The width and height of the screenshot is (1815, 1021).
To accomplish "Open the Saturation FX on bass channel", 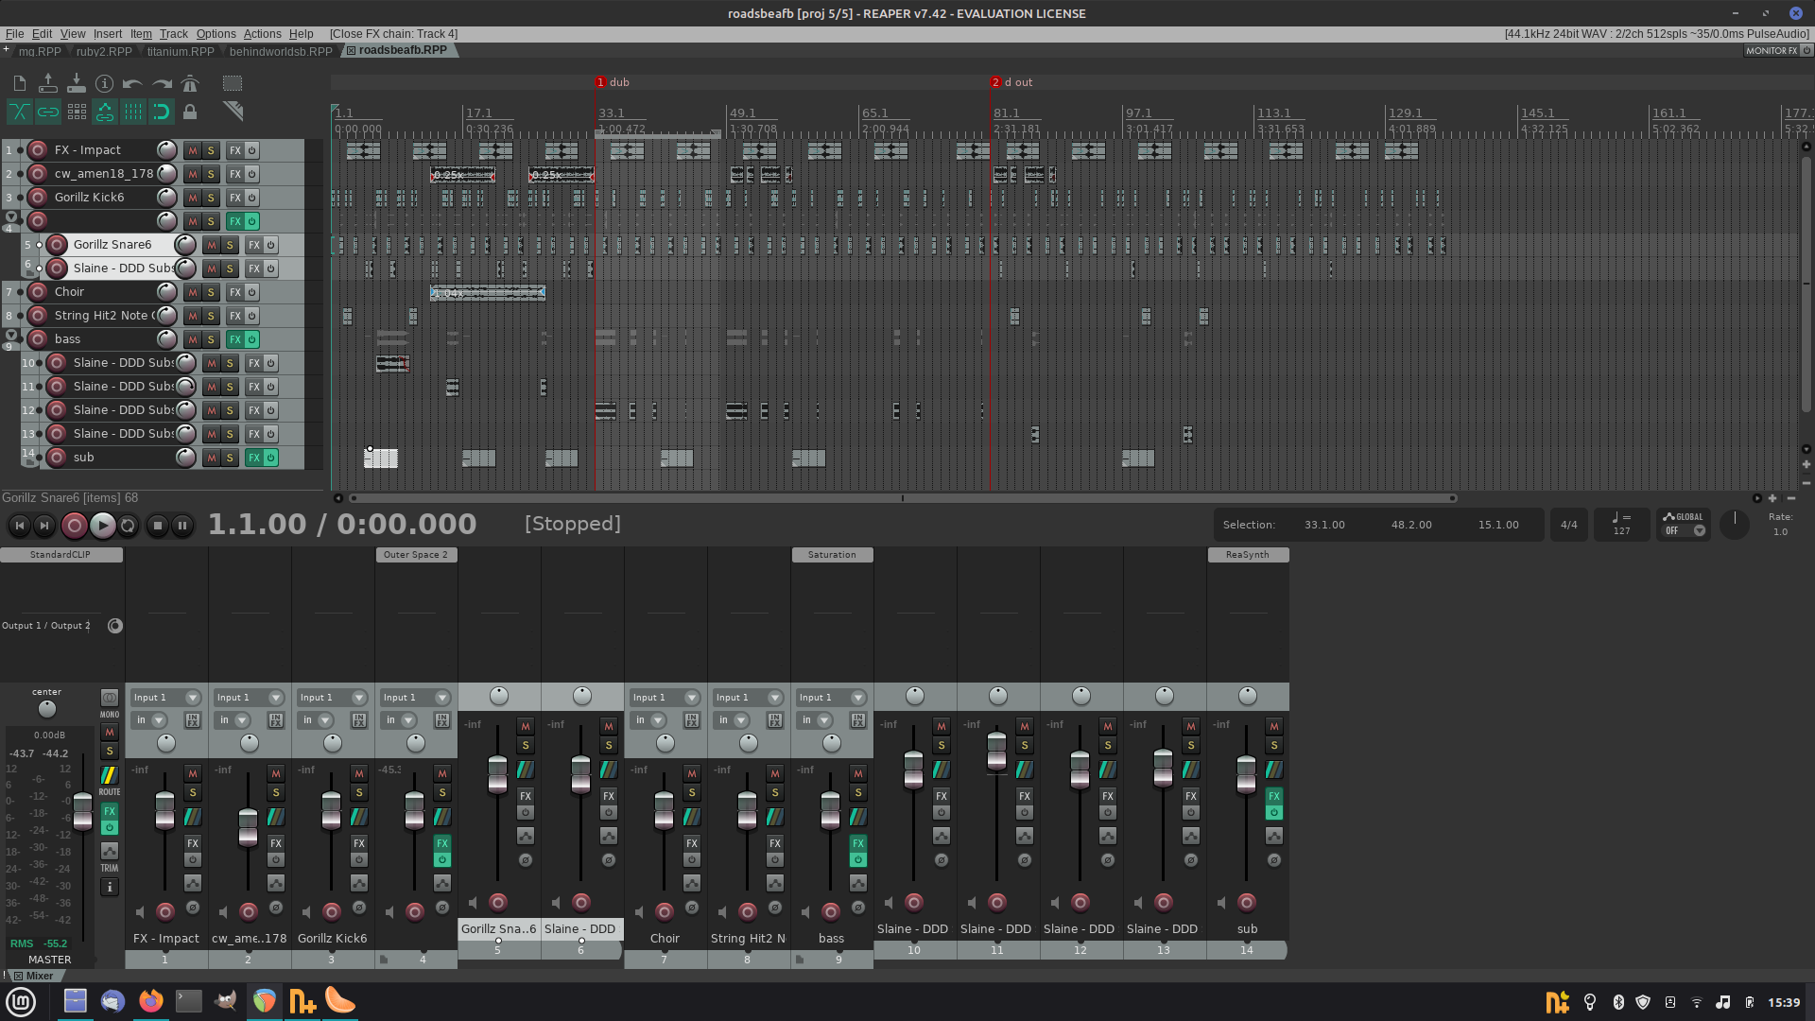I will pyautogui.click(x=832, y=555).
